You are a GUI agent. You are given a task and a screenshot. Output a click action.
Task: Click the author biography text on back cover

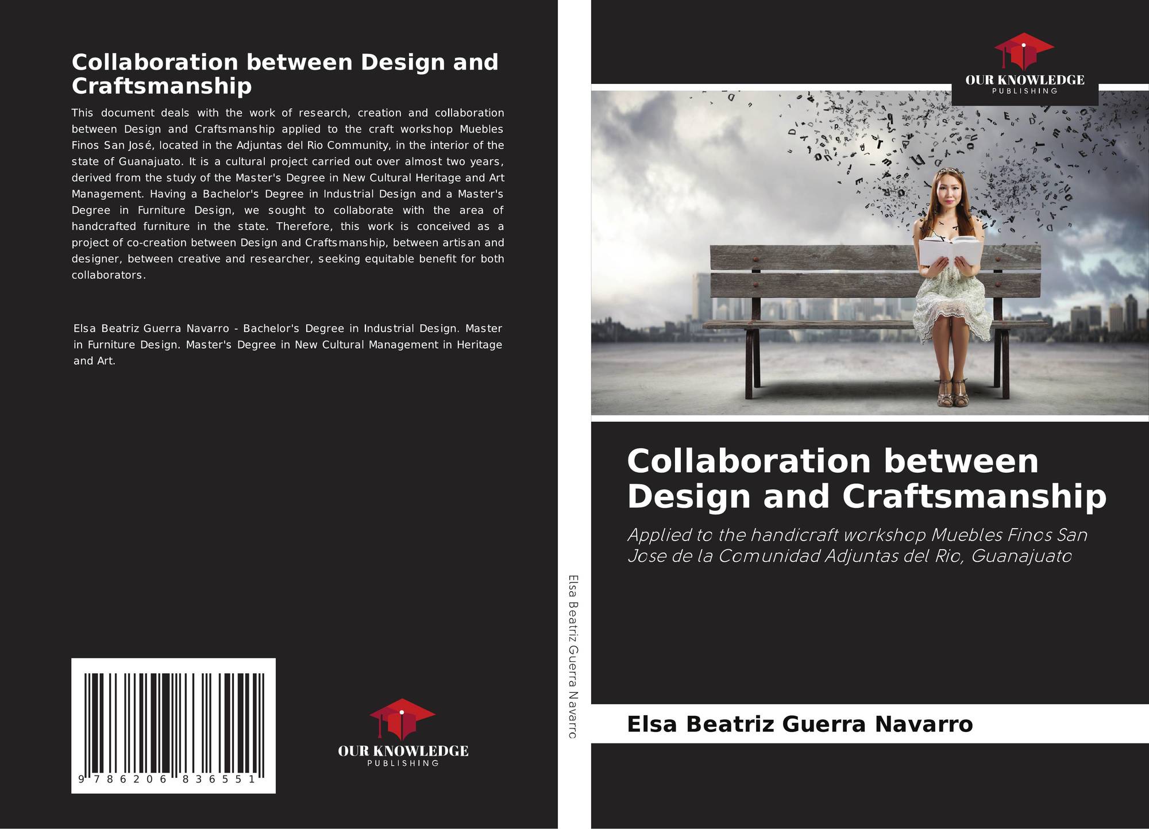pos(287,345)
